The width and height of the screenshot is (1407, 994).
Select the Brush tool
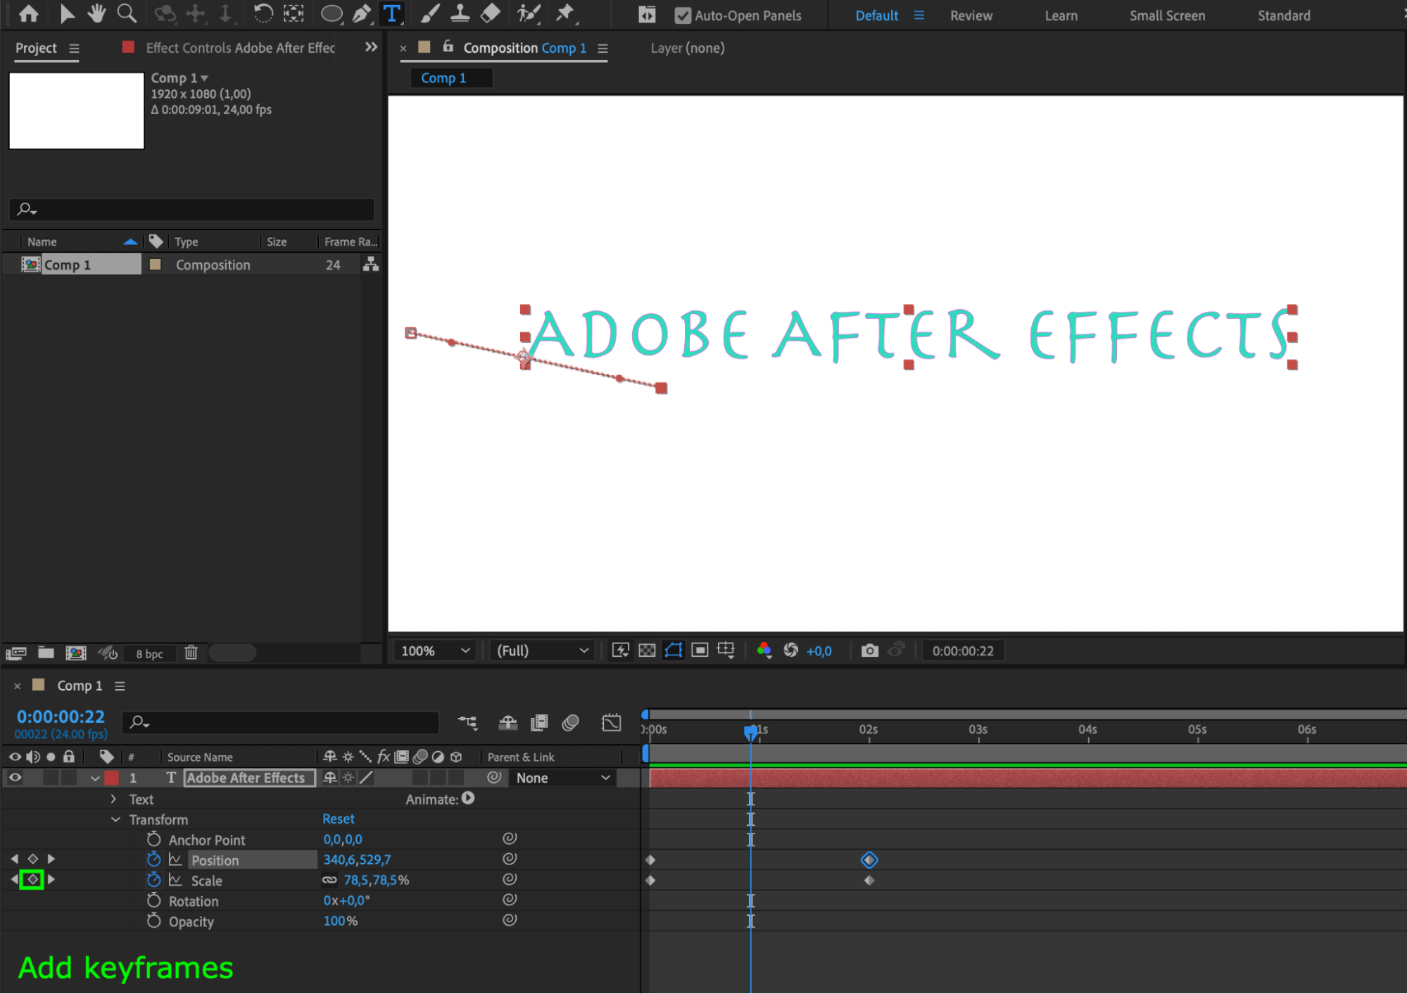[x=429, y=13]
